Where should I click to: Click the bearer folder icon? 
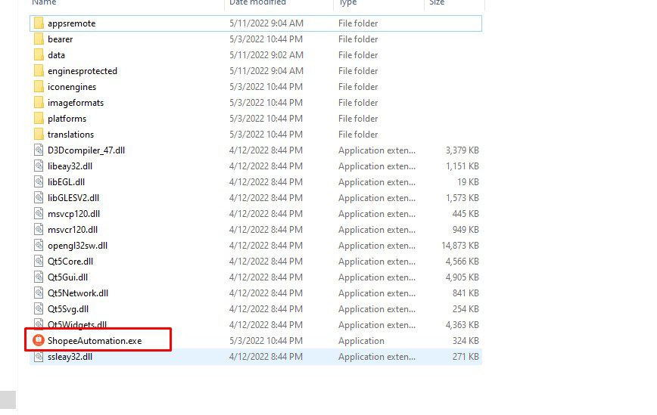click(39, 39)
